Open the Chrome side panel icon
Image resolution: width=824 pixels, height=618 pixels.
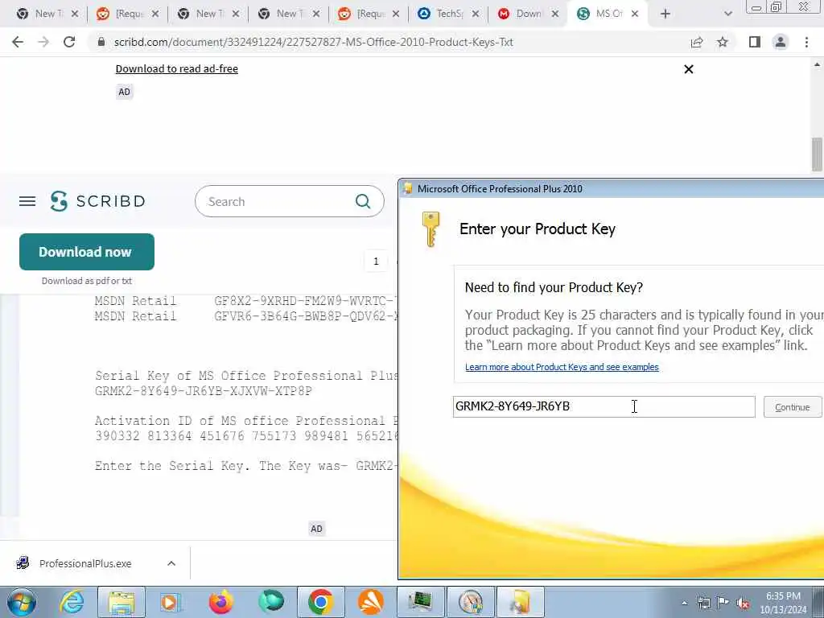(755, 42)
